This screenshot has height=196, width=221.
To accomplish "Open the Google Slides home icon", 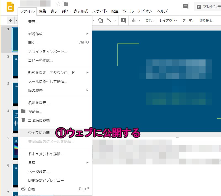I will (x=10, y=7).
